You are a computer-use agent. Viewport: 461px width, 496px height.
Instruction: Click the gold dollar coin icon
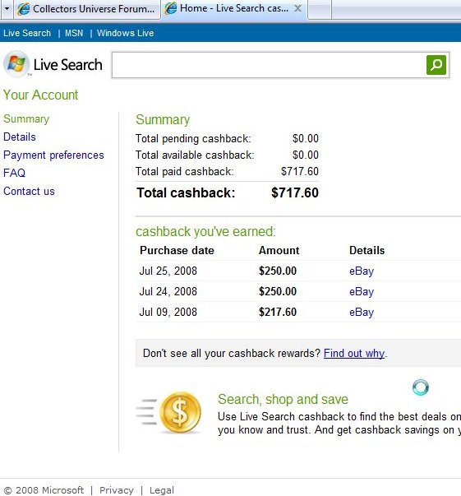point(180,412)
